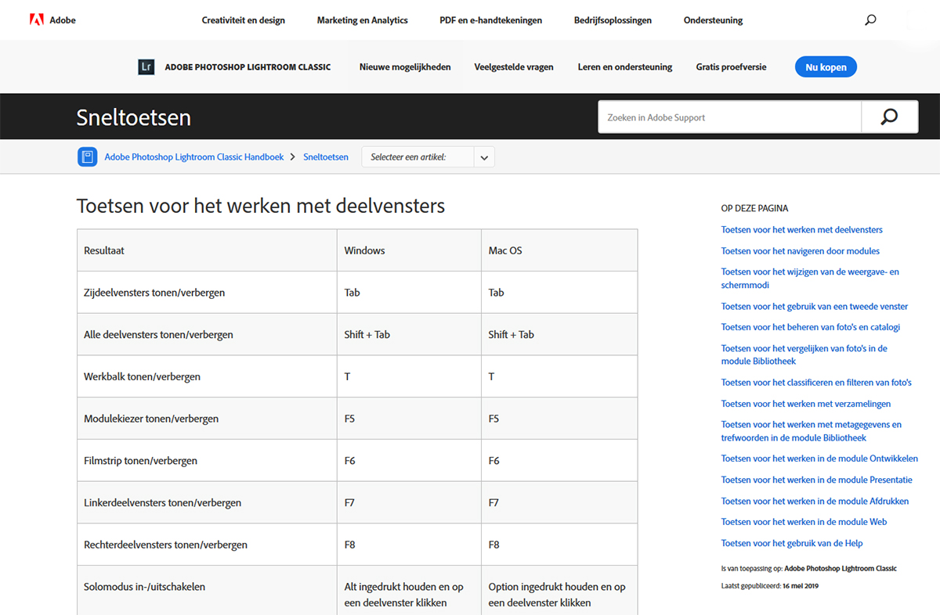Viewport: 940px width, 615px height.
Task: Jump to 'gebruik van een tweede venster' link
Action: (x=815, y=307)
